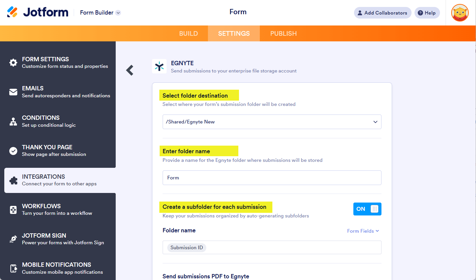476x280 pixels.
Task: Open EMAILS section in sidebar
Action: [58, 92]
